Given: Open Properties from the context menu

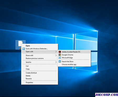Looking at the screenshot, I should 40,82.
